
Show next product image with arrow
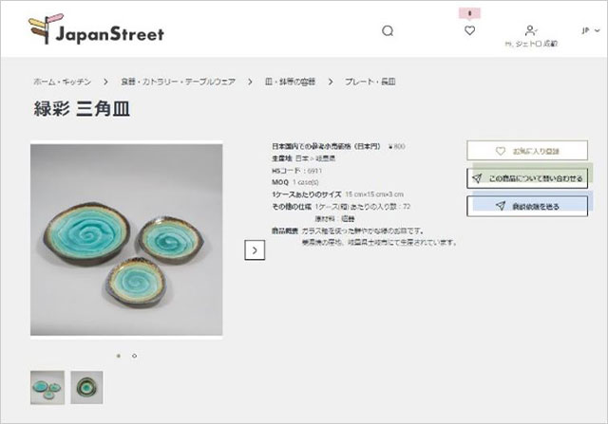[x=255, y=250]
